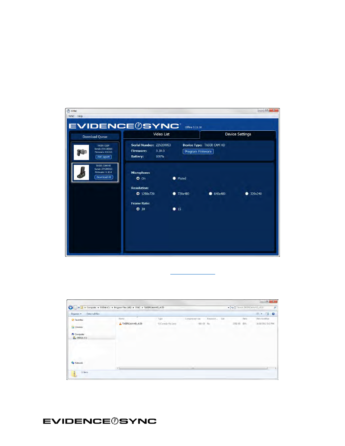Screen dimensions: 345x446
Task: Click the Program Firmware button
Action: click(x=198, y=152)
